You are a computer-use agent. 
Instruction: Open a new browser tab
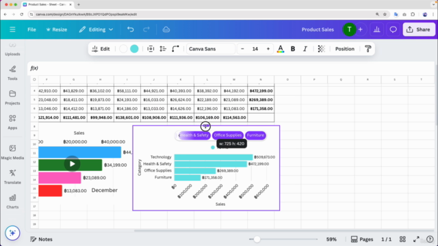point(79,5)
